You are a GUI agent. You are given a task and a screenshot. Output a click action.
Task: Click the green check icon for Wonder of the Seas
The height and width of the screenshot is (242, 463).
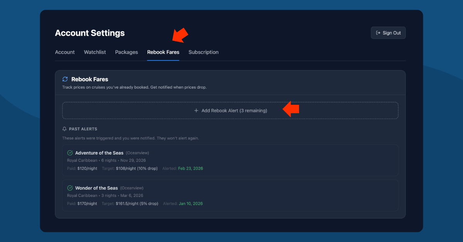(x=70, y=188)
